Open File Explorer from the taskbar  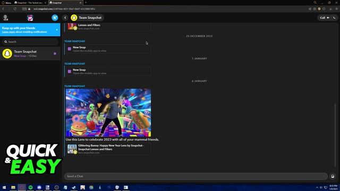click(13, 187)
